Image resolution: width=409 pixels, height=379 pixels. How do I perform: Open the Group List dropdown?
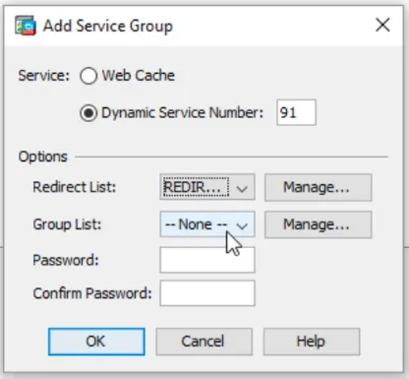point(207,224)
